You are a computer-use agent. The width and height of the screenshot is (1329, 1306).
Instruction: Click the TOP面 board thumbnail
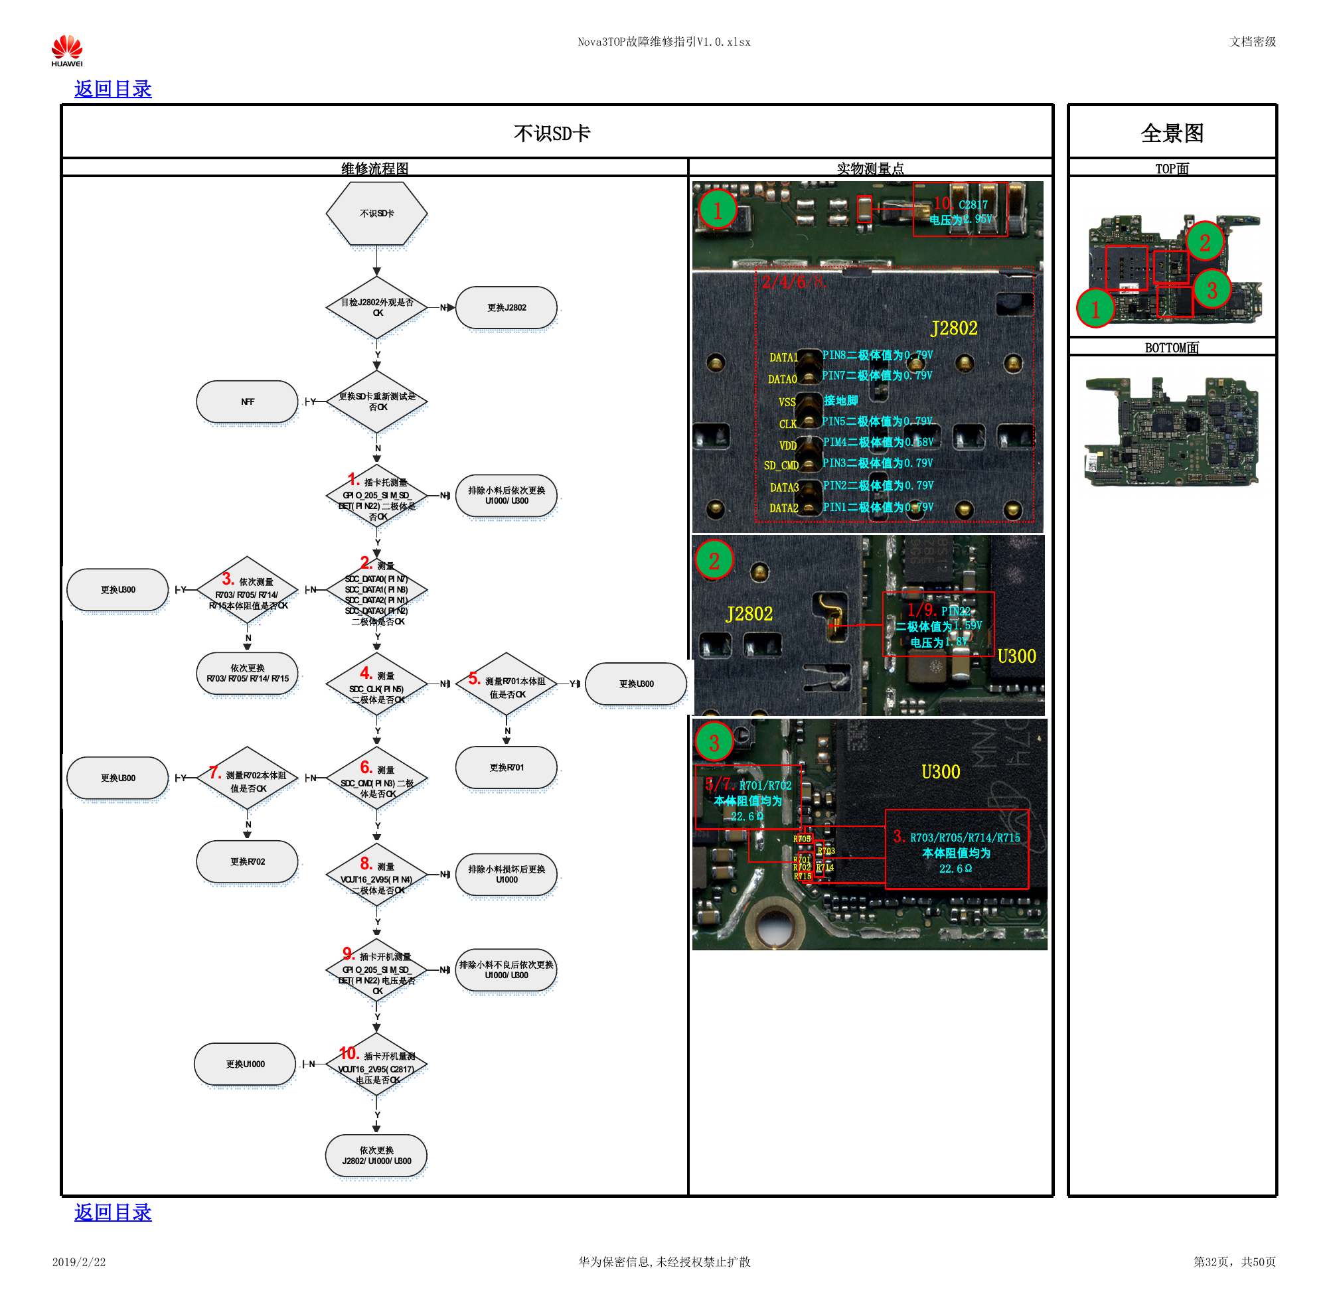[x=1174, y=271]
